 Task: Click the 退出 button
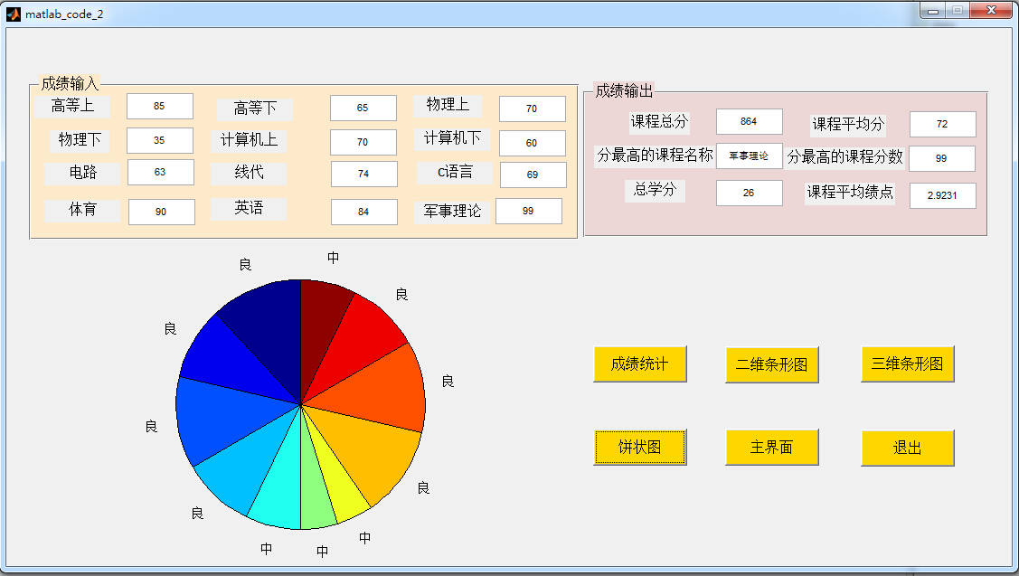[907, 448]
